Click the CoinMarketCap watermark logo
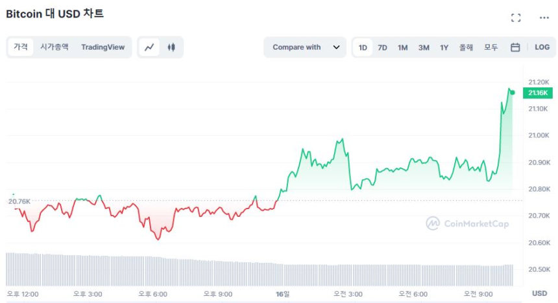 467,223
